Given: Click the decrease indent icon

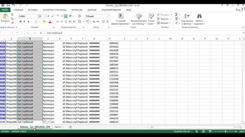Looking at the screenshot, I should (x=70, y=22).
